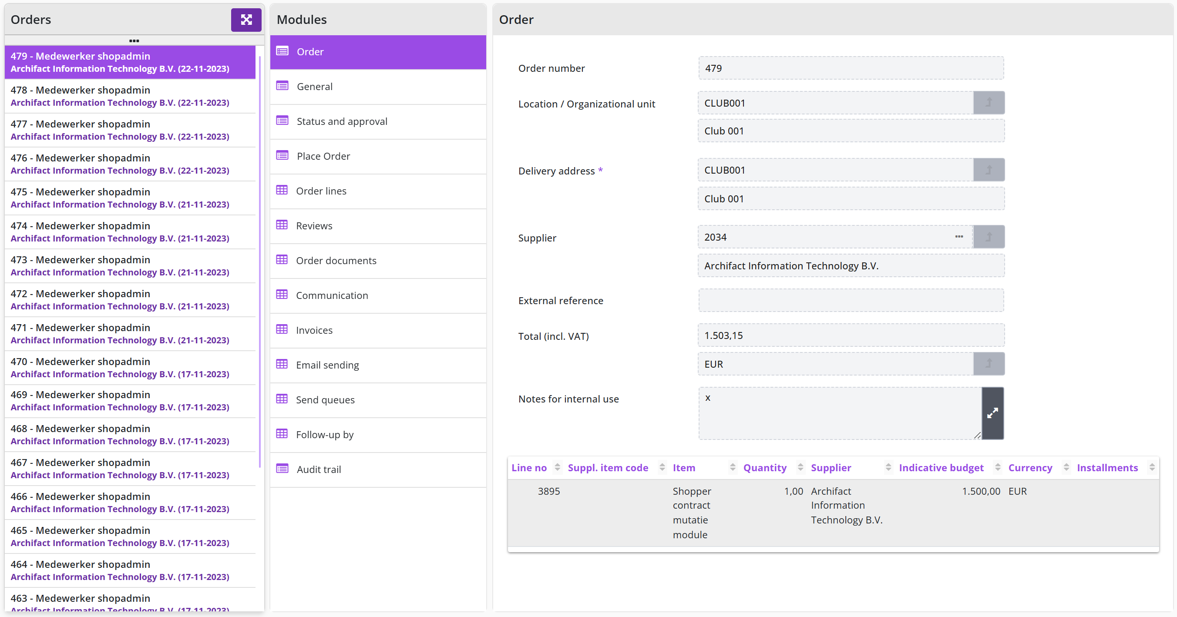The height and width of the screenshot is (617, 1177).
Task: Click the expand icon in Orders header
Action: tap(246, 20)
